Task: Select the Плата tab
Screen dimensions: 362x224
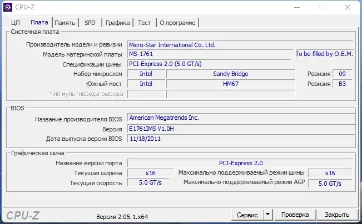Action: [39, 22]
